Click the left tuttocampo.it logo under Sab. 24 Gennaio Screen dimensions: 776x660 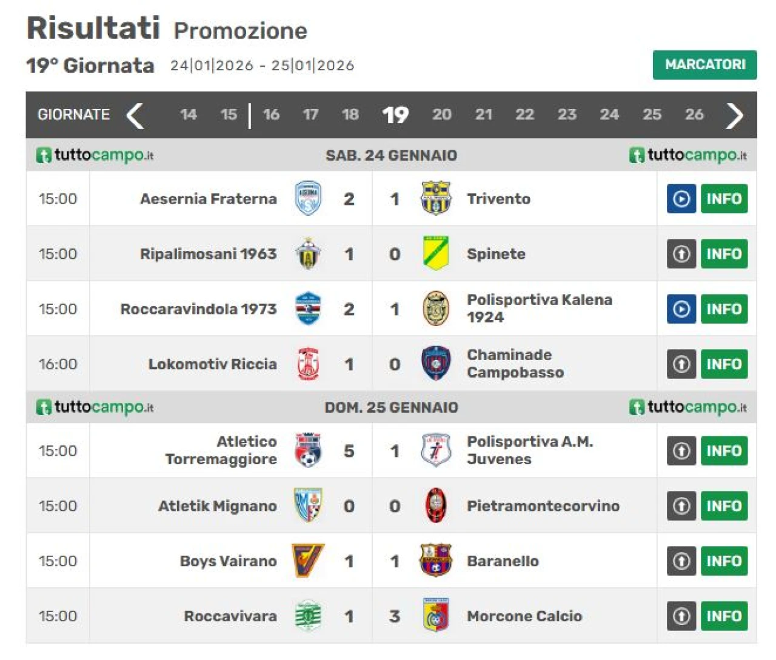coord(95,155)
